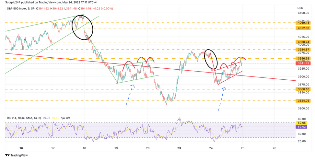Click the 20.00 RSI axis value

[302, 141]
